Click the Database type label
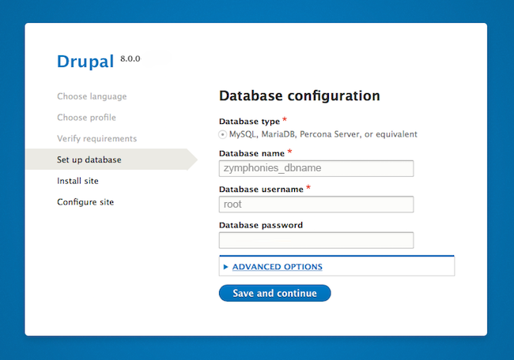This screenshot has width=514, height=360. pos(249,122)
